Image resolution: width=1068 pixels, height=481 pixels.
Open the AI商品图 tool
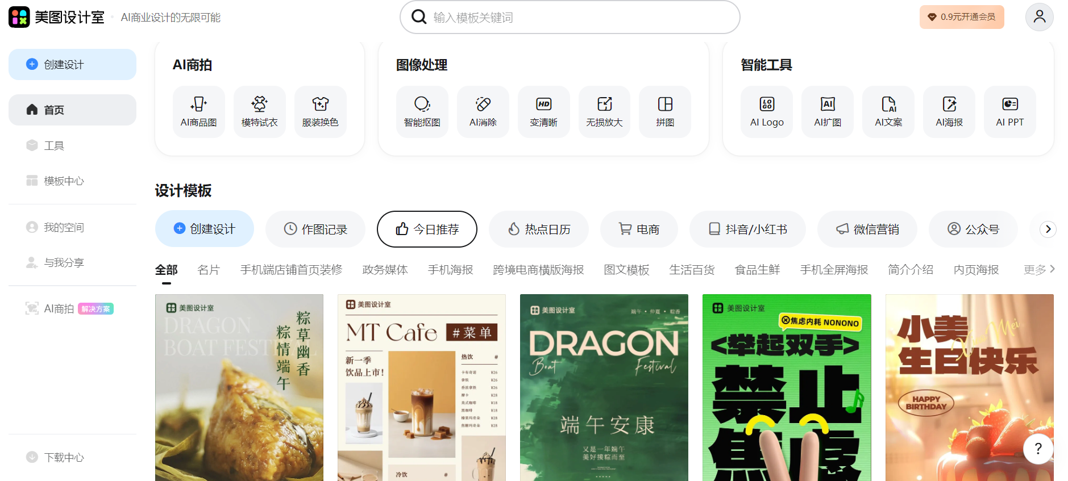click(198, 111)
